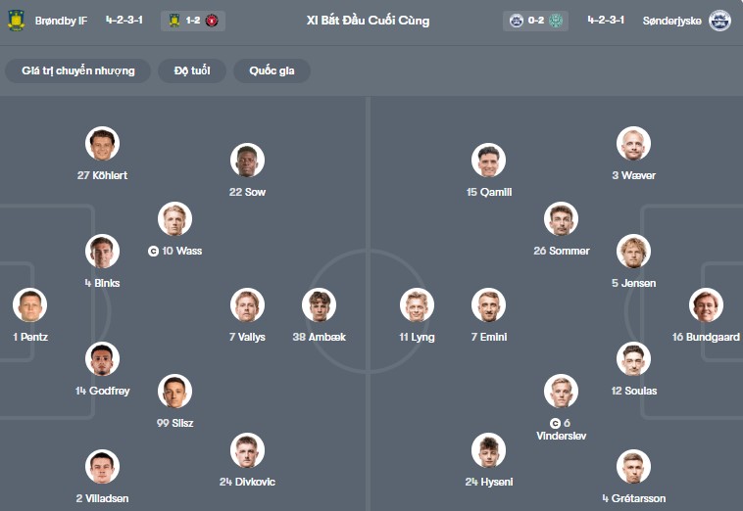Click the Brøndby IF club crest
The width and height of the screenshot is (743, 511).
pos(16,21)
